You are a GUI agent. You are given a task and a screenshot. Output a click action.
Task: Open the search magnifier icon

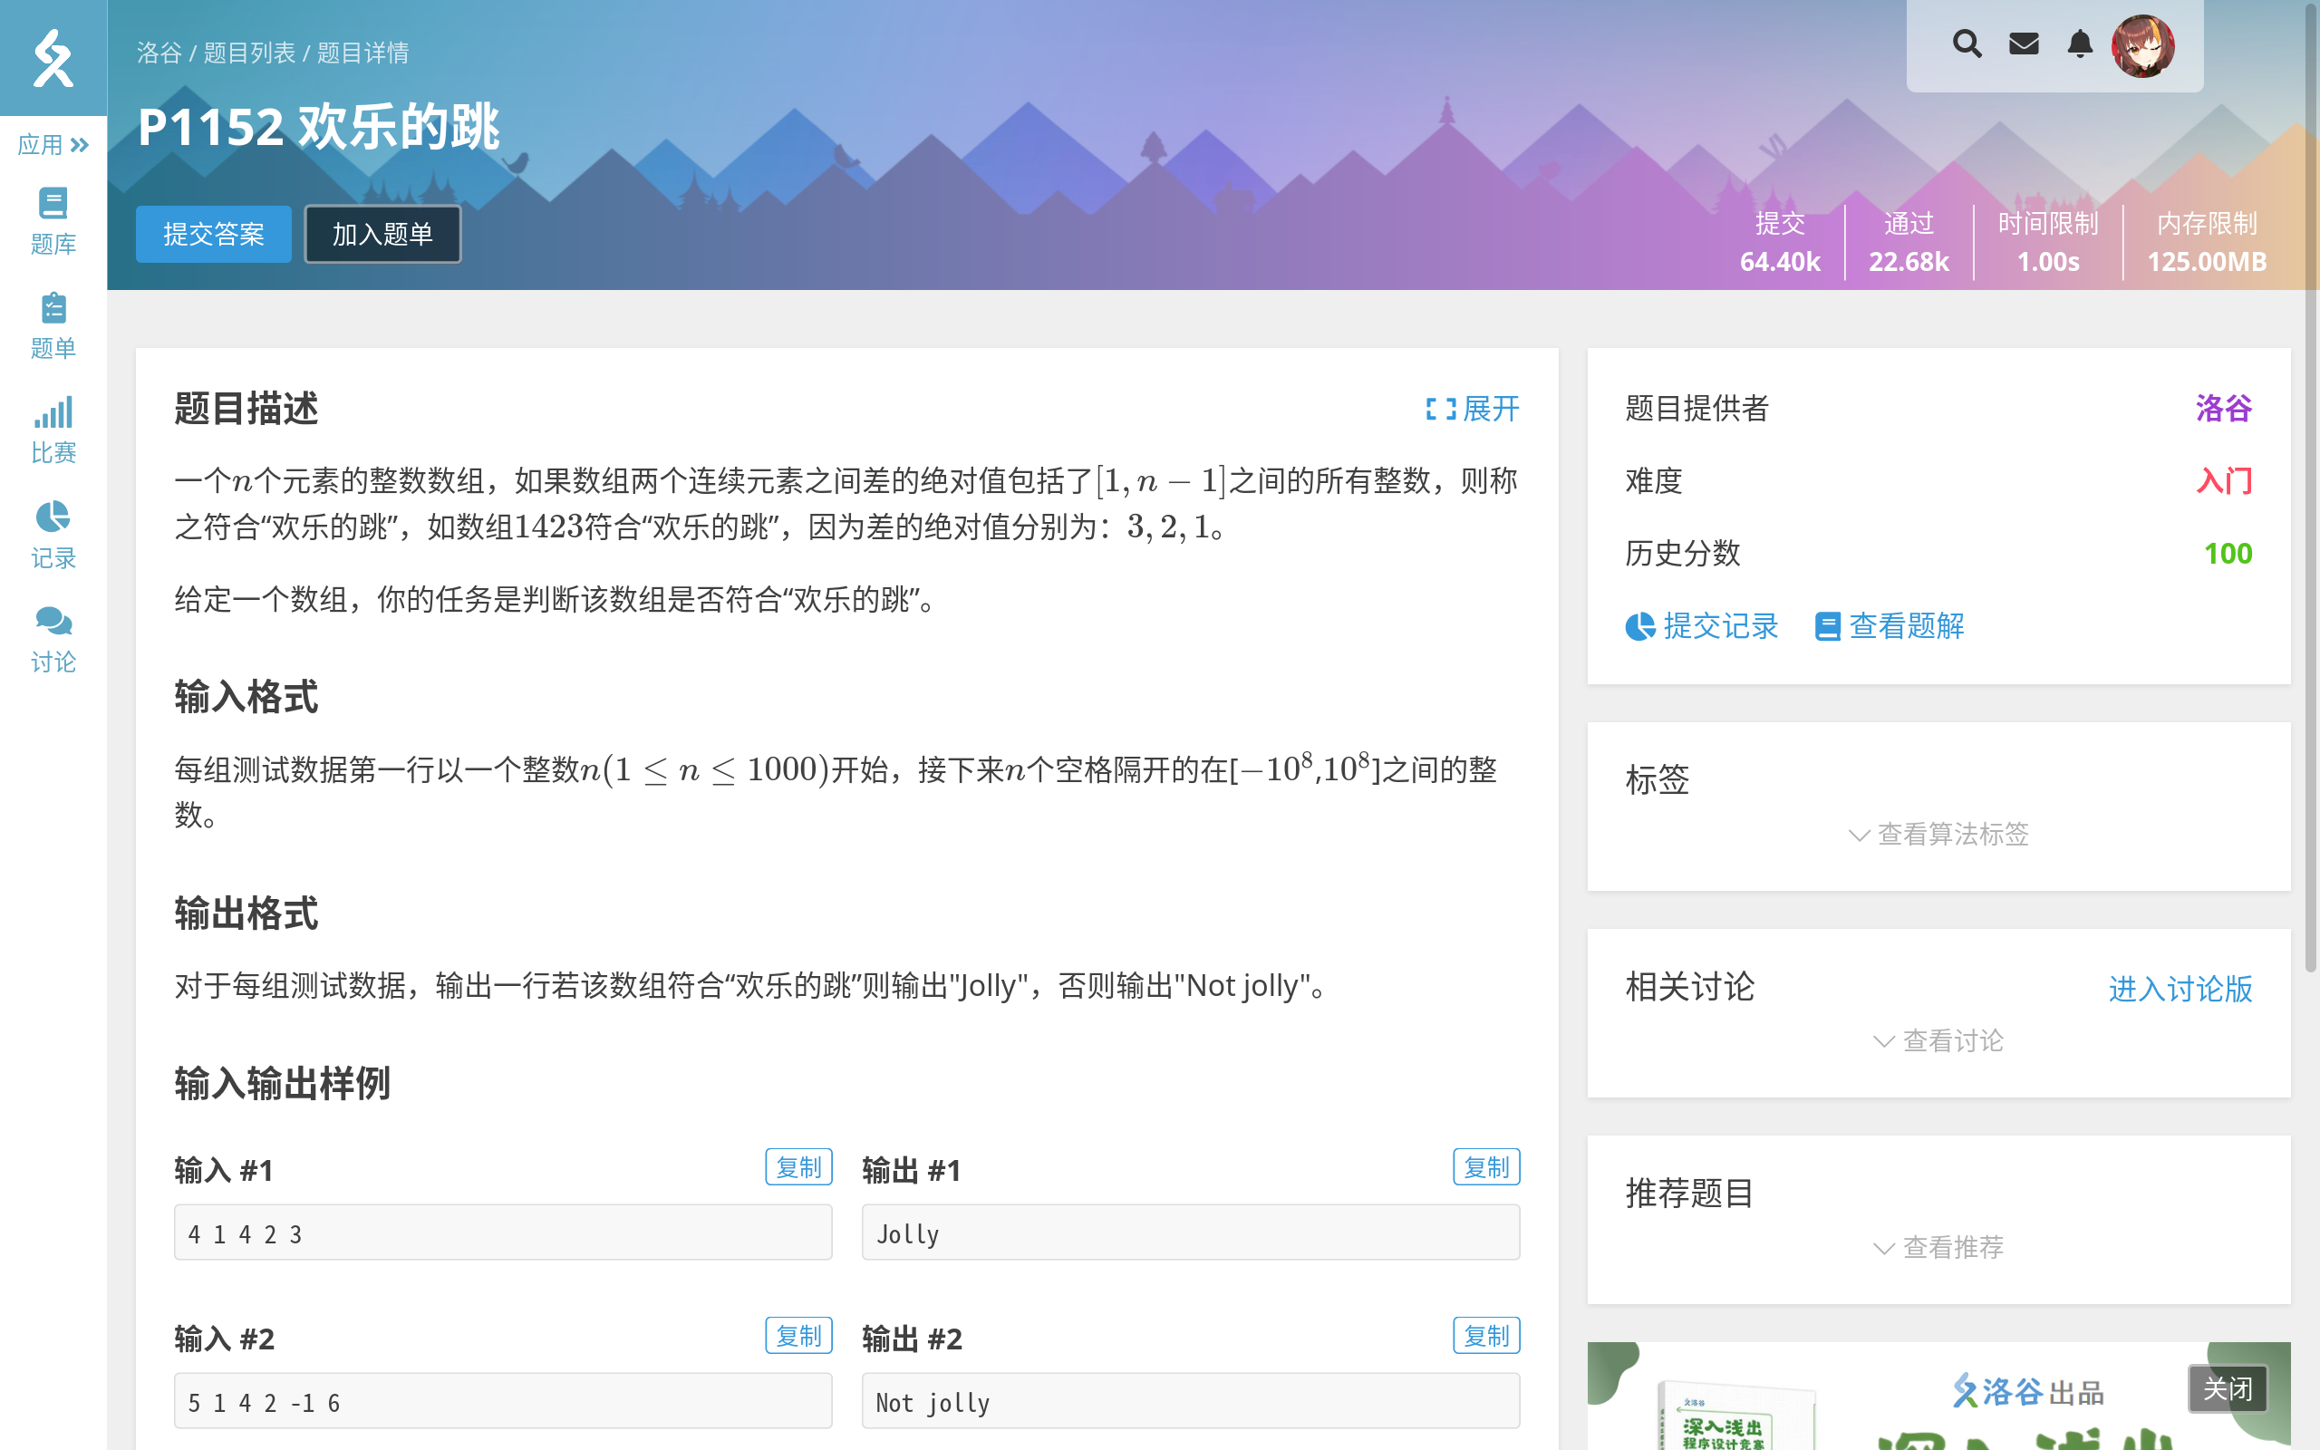pos(1967,44)
